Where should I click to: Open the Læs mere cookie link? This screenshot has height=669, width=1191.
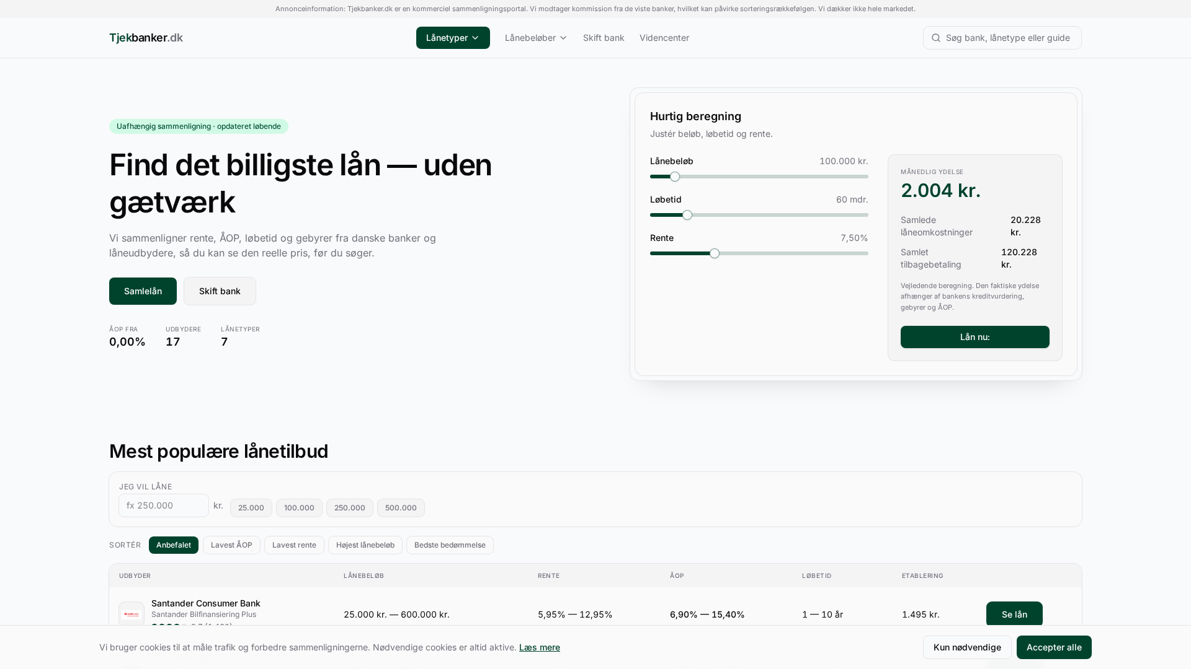[x=540, y=647]
